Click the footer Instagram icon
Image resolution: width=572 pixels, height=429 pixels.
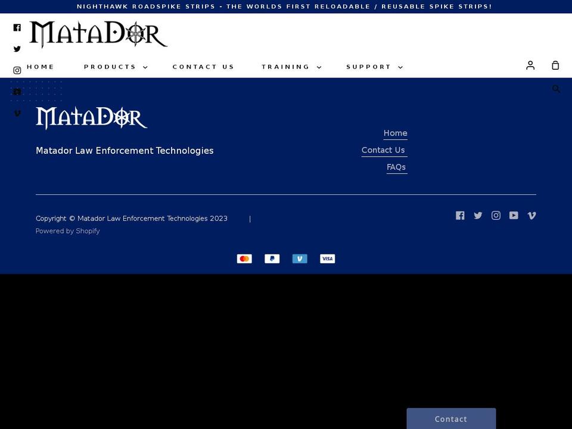click(496, 216)
